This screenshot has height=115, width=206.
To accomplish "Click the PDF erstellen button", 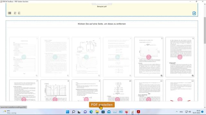I will click(102, 105).
